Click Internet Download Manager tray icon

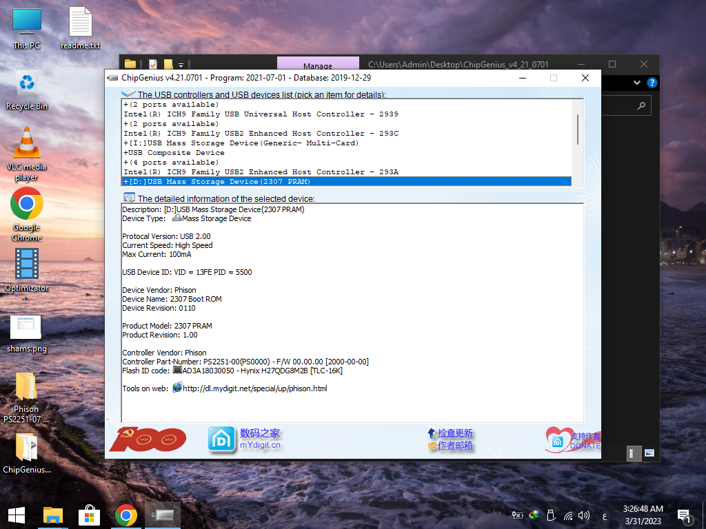click(x=534, y=515)
